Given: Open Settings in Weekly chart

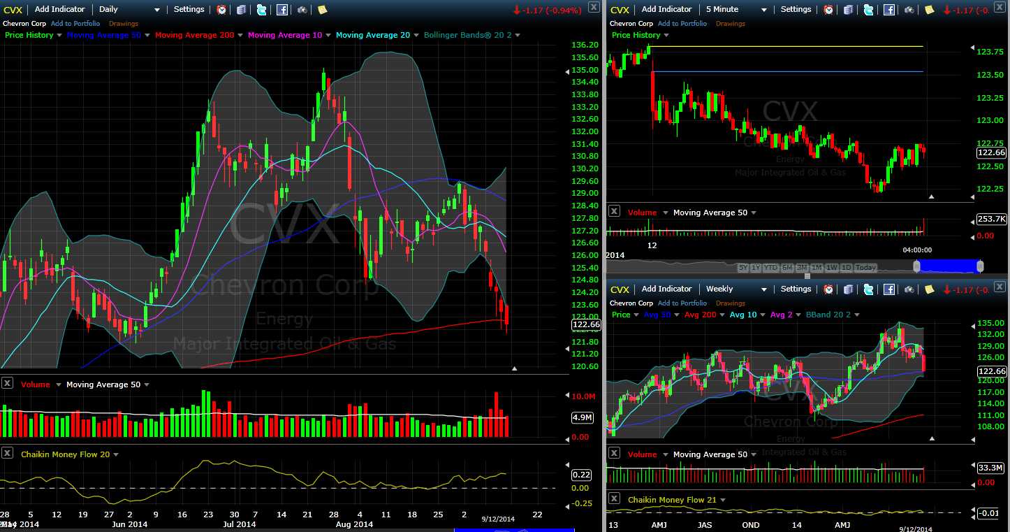Looking at the screenshot, I should pos(796,289).
